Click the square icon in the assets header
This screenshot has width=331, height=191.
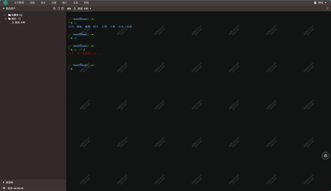tap(59, 8)
